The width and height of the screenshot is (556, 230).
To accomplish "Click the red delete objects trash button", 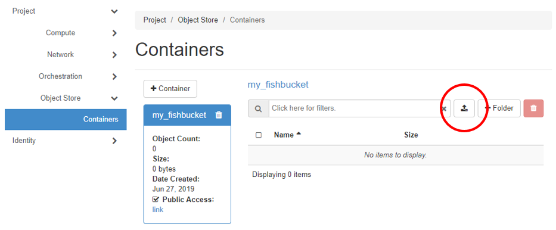I will click(x=533, y=108).
